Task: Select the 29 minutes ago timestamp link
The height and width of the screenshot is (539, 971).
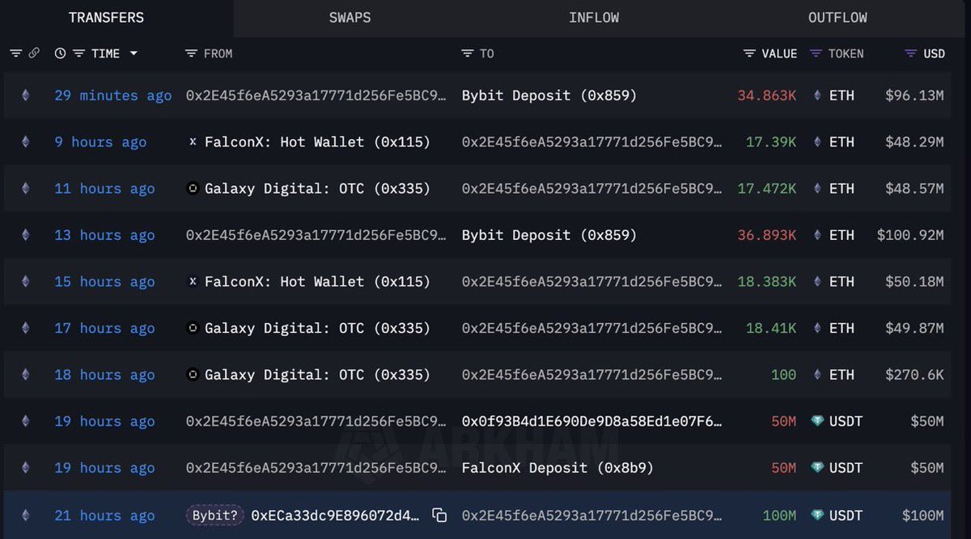Action: 112,95
